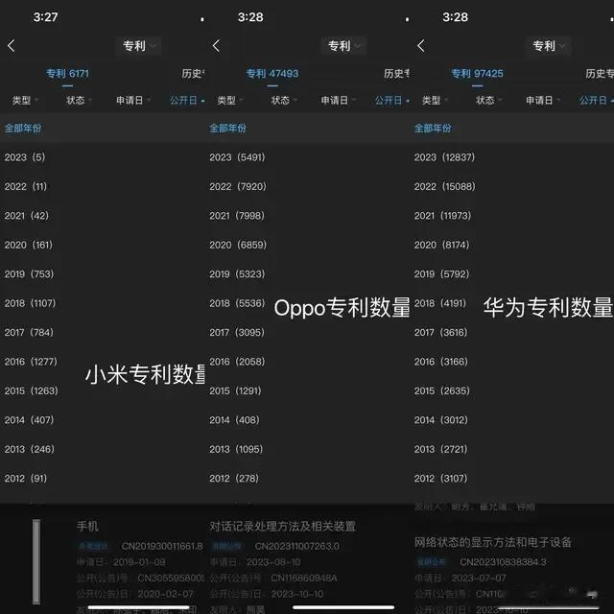Select the 专利 97425 tab
The width and height of the screenshot is (614, 614).
[x=477, y=74]
